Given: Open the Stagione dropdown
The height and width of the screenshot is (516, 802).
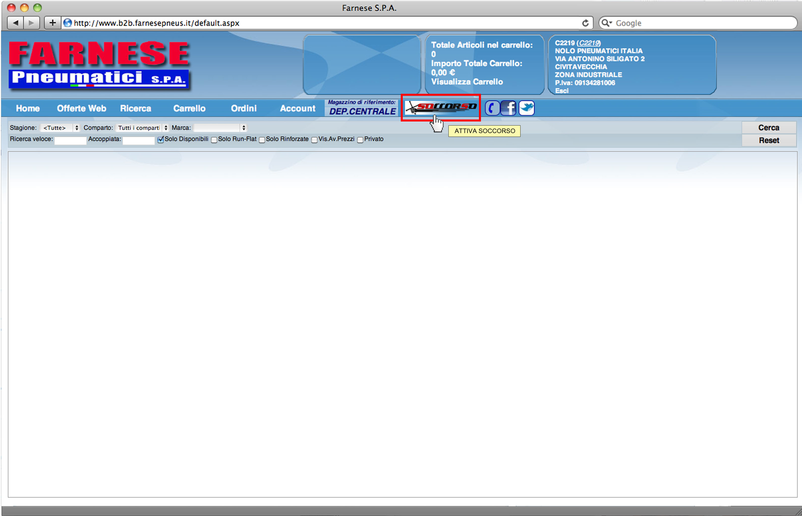Looking at the screenshot, I should coord(60,128).
